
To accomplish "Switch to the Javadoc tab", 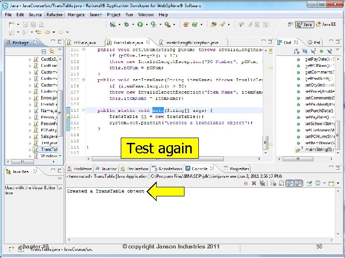I will point(106,169).
